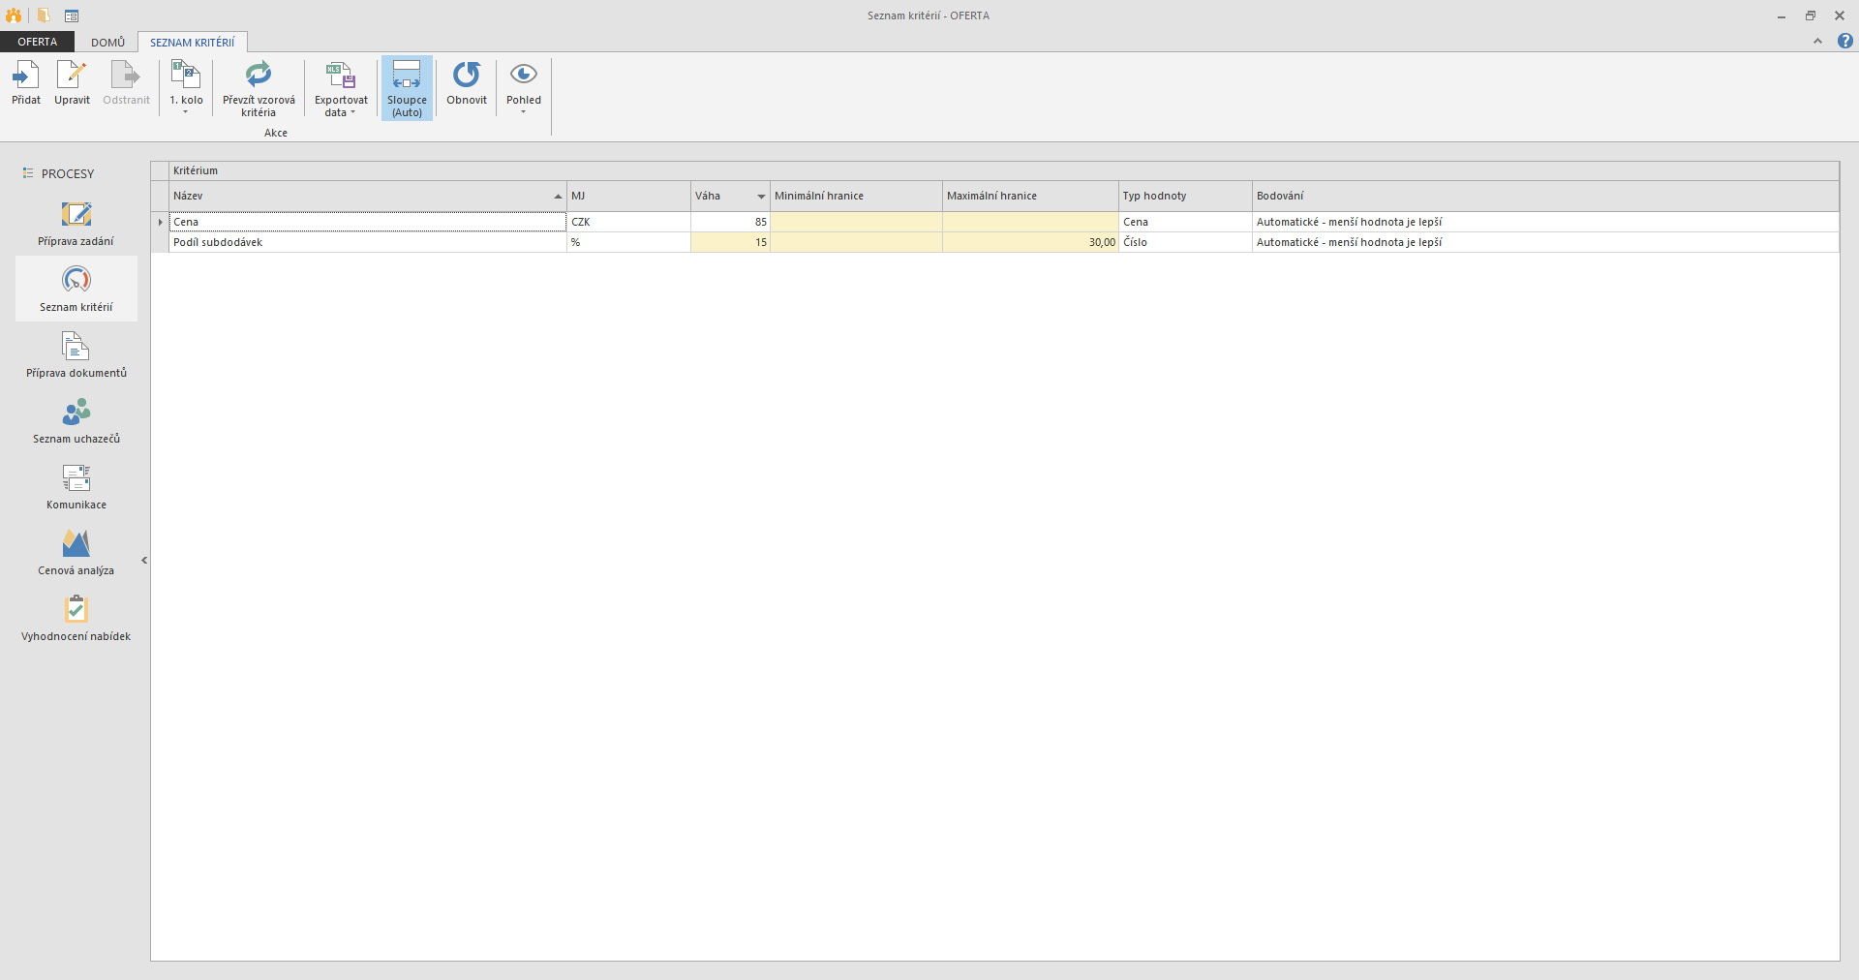The height and width of the screenshot is (980, 1859).
Task: Click the Upravit edit icon
Action: coord(72,76)
